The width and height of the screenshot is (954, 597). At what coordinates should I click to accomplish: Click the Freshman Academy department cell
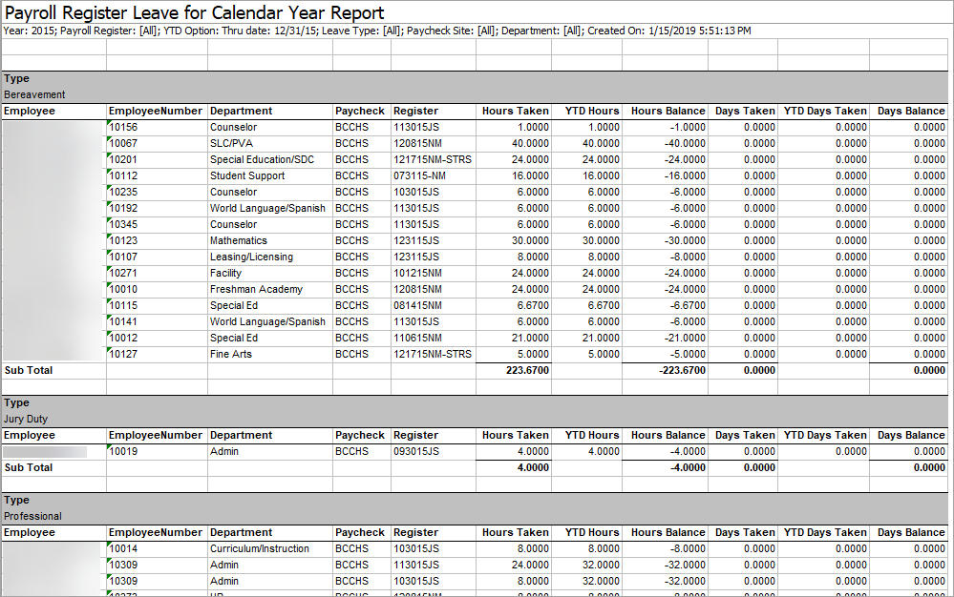coord(256,289)
